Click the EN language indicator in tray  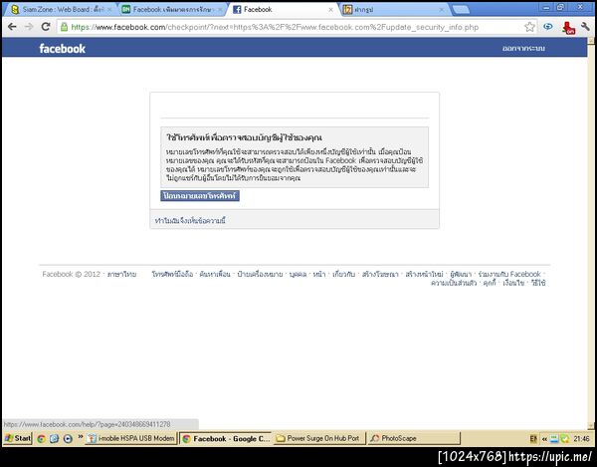tap(533, 439)
